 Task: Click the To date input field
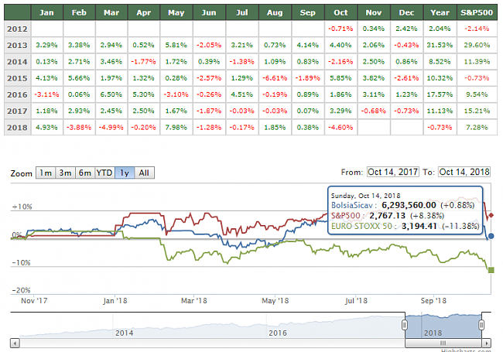(x=466, y=172)
